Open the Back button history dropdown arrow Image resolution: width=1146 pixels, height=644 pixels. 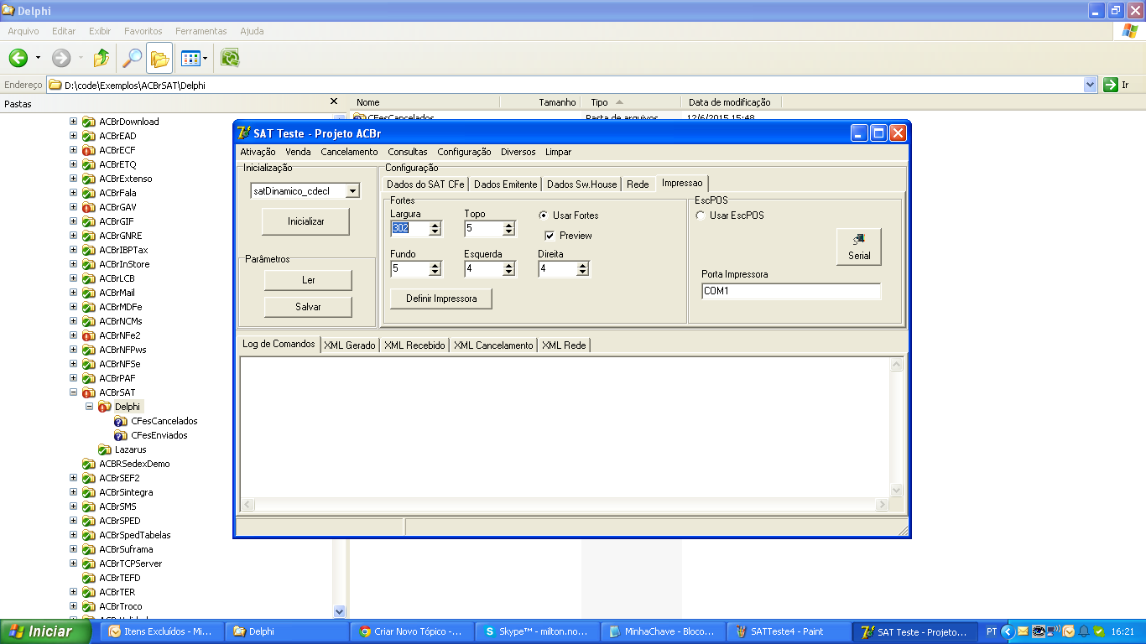38,58
